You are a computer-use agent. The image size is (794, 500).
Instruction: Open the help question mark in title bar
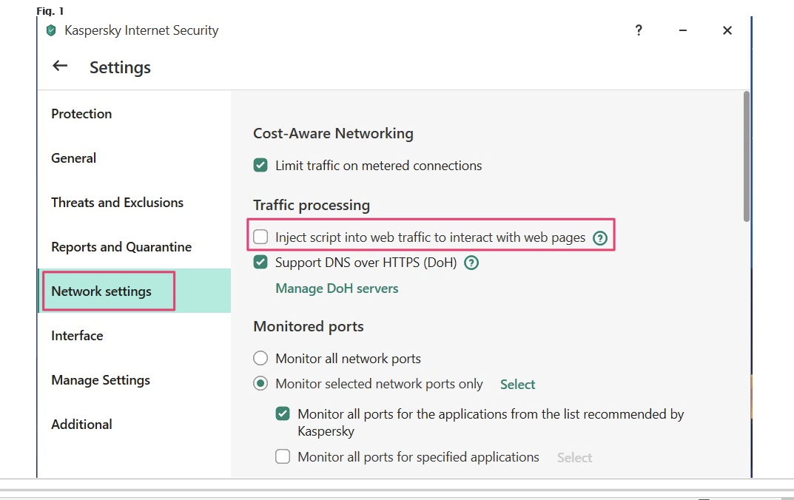tap(639, 30)
